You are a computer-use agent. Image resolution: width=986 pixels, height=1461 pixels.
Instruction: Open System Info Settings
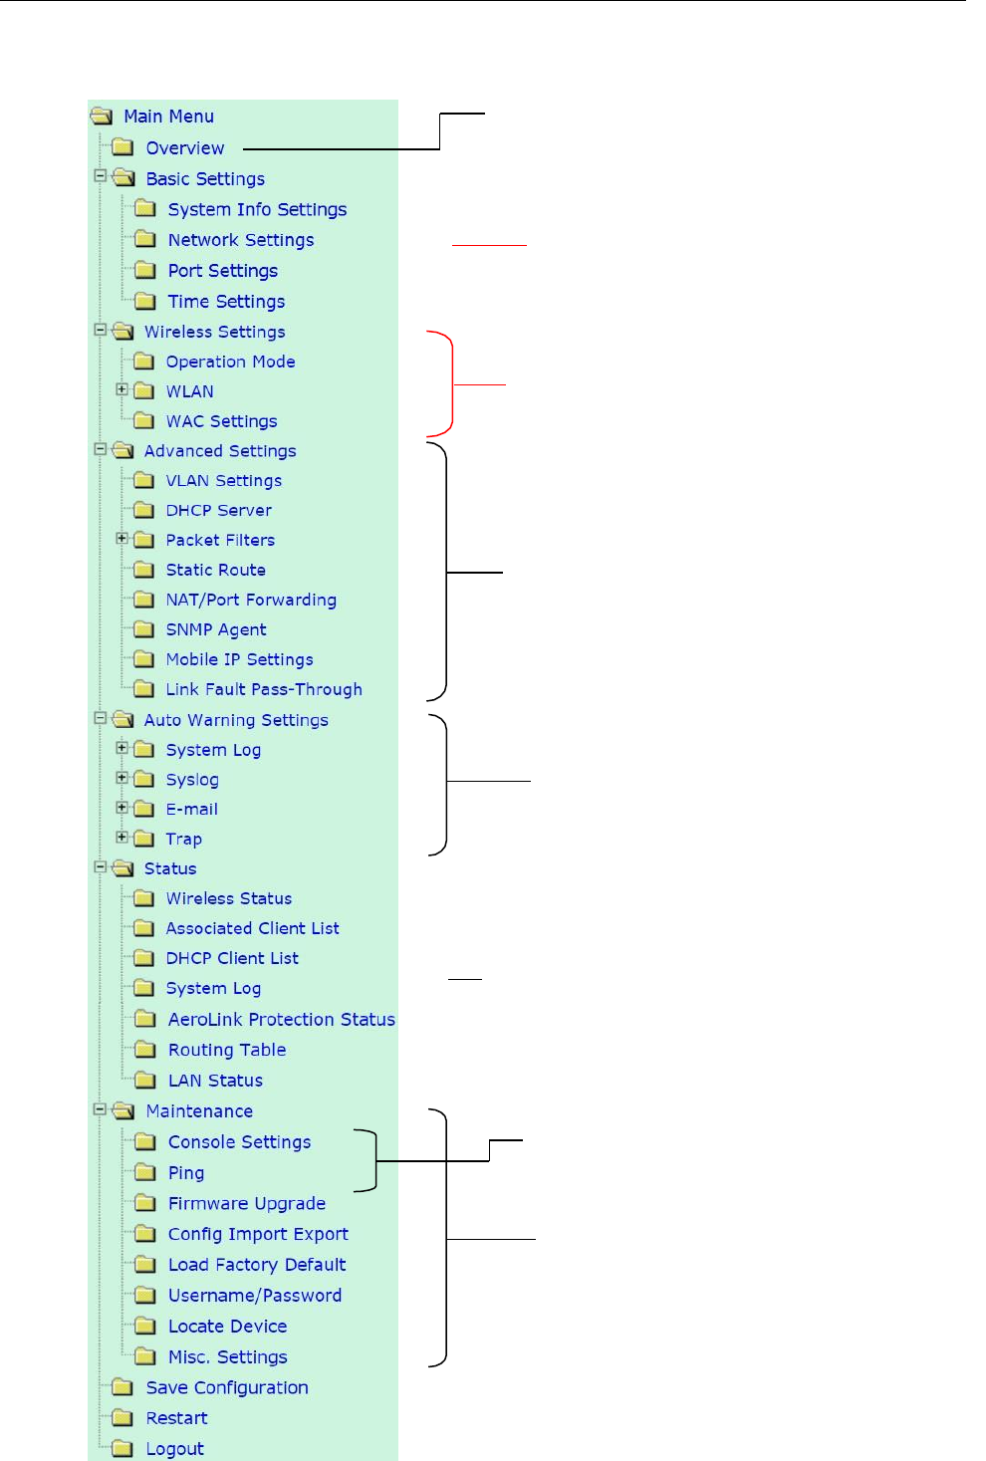257,209
